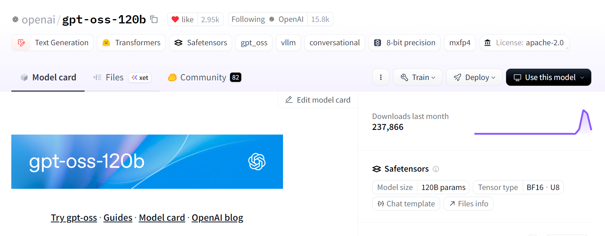Expand the Train dropdown
Image resolution: width=605 pixels, height=236 pixels.
point(417,78)
